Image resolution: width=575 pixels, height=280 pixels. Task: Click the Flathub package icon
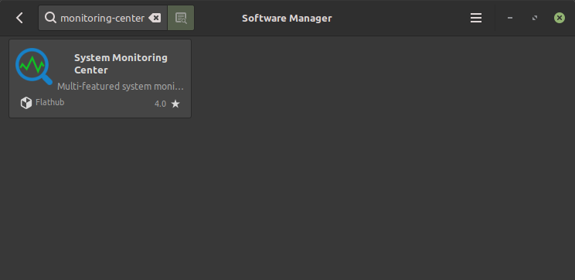pyautogui.click(x=26, y=103)
